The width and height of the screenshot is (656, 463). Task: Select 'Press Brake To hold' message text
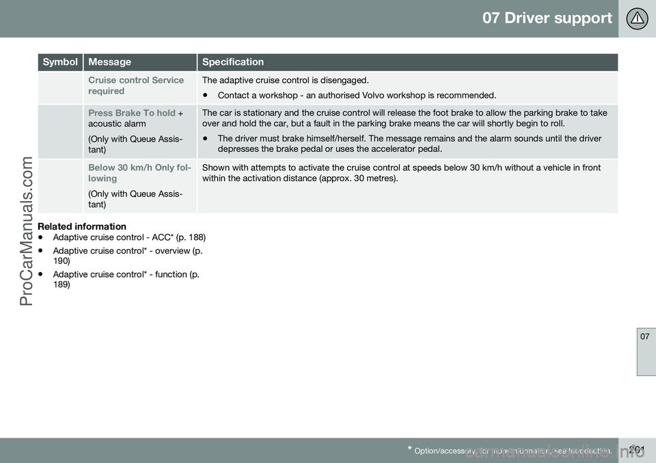(x=132, y=113)
